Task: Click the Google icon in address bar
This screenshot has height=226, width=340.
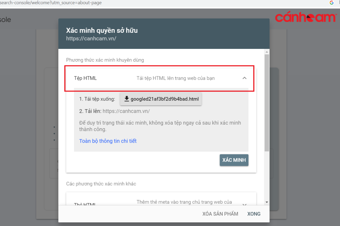Action: [x=331, y=3]
